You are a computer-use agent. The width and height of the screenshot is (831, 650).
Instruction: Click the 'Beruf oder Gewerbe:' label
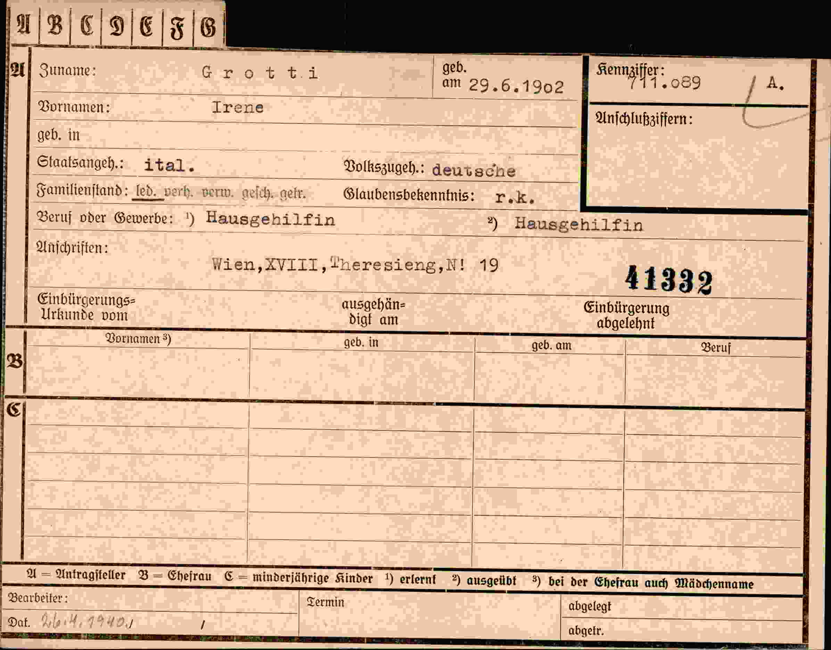pyautogui.click(x=105, y=218)
